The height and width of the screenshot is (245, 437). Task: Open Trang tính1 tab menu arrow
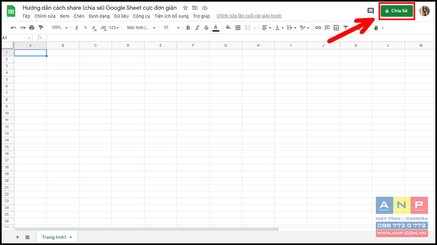tap(71, 237)
